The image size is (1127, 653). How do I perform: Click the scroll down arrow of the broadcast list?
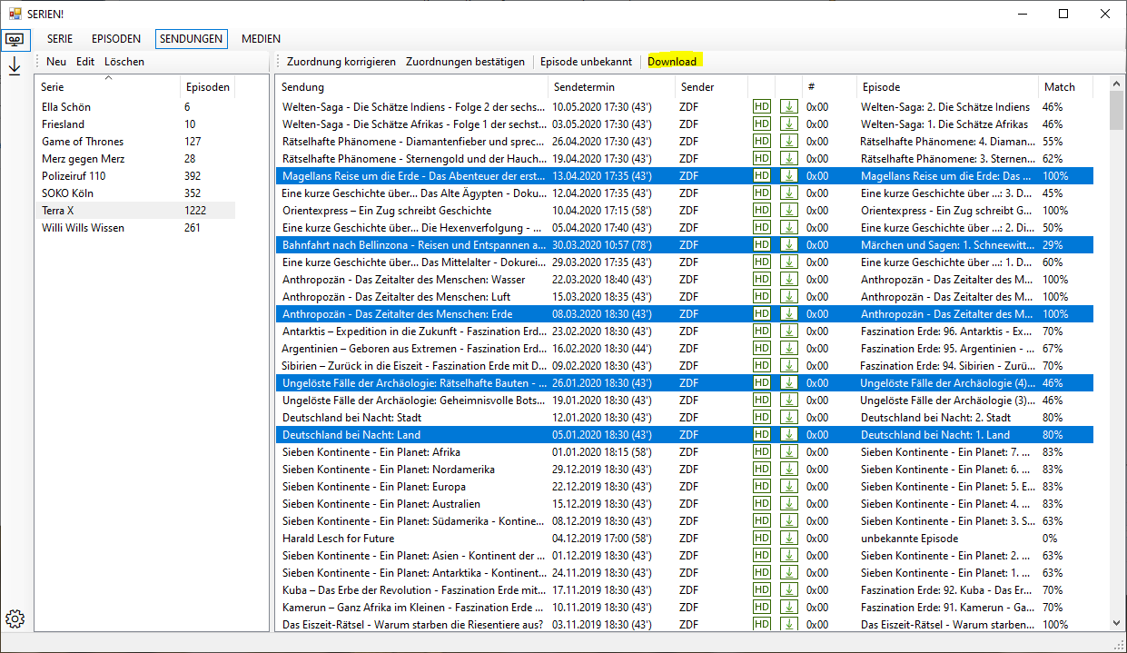(x=1116, y=623)
